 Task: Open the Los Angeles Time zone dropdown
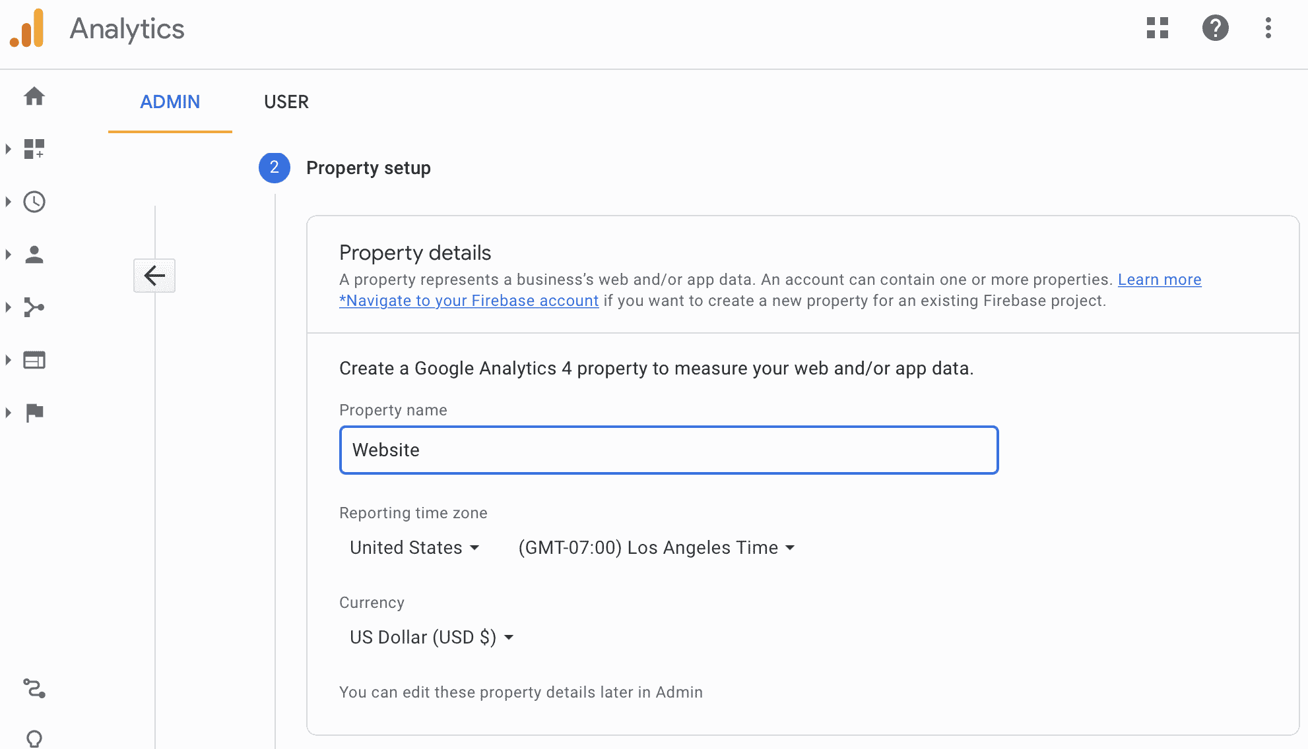coord(657,548)
